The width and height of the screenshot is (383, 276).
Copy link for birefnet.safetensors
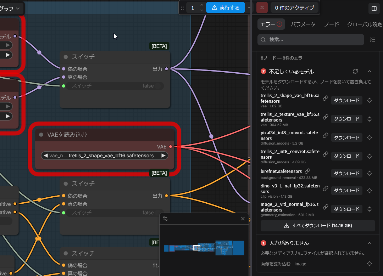307,171
